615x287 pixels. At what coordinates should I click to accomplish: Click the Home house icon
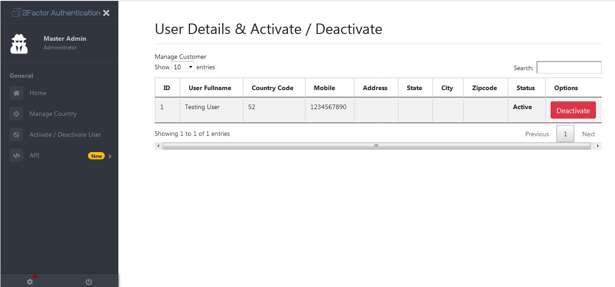pos(16,93)
